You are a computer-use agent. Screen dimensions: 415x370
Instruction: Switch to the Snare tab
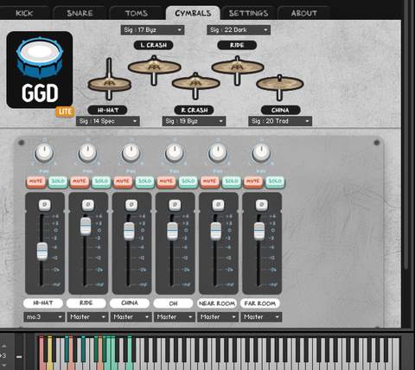coord(80,13)
